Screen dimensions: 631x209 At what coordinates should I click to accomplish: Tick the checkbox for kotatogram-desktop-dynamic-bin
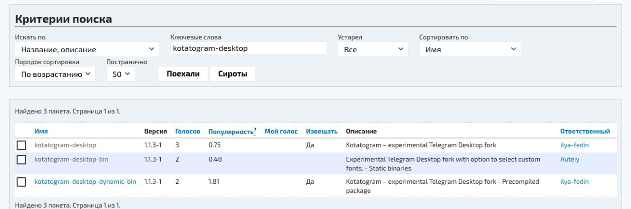(21, 182)
